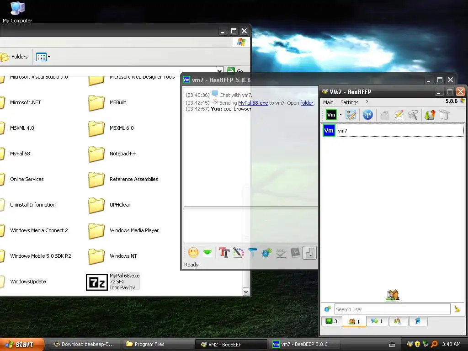Open the MSBuild folder
This screenshot has width=468, height=351.
[108, 102]
